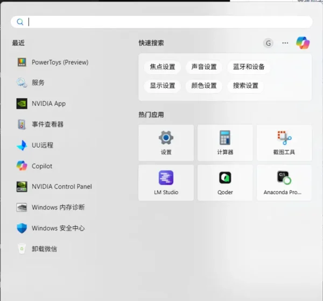Click the 服务 text label
This screenshot has width=323, height=301.
coord(38,83)
